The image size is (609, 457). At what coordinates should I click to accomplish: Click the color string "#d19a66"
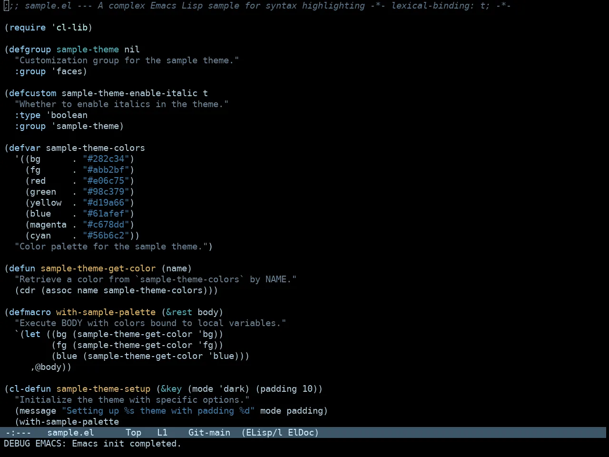(106, 202)
